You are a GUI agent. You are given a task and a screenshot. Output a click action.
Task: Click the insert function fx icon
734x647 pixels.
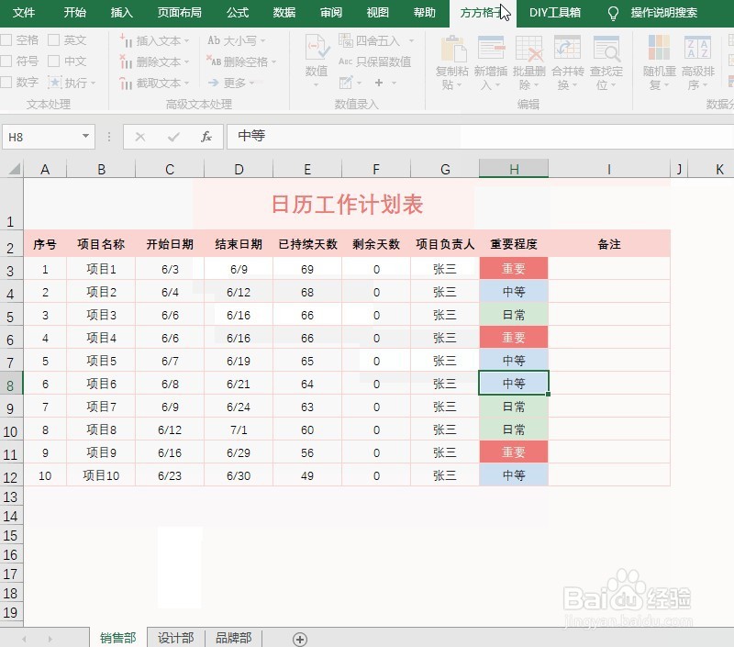pyautogui.click(x=206, y=137)
